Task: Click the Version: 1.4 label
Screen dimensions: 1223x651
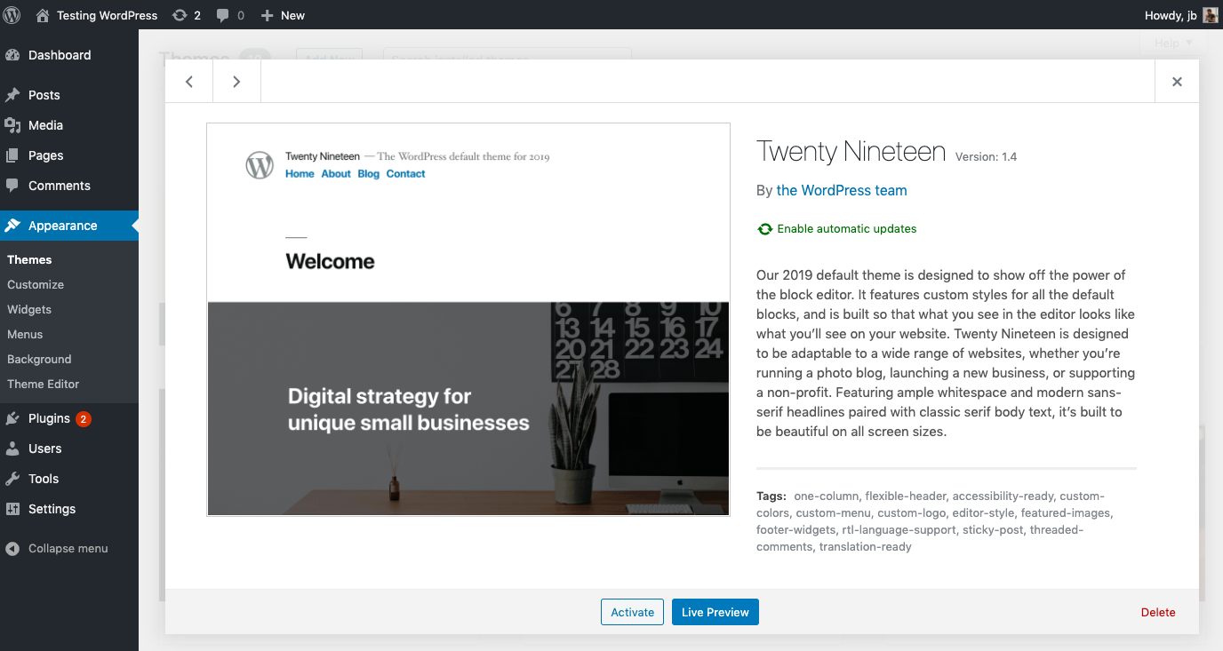Action: (986, 157)
